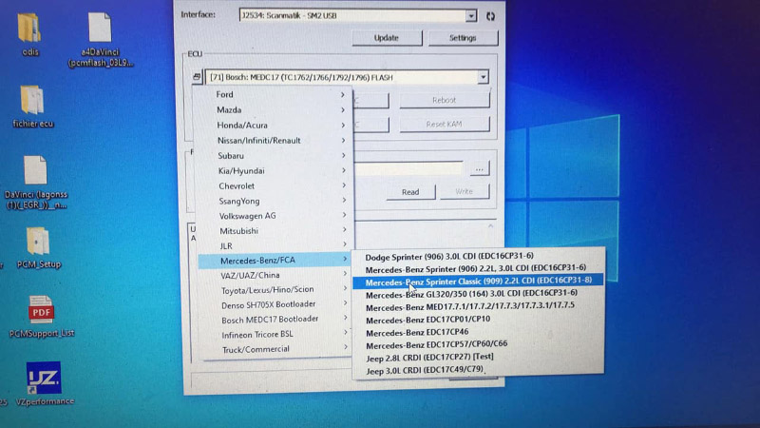Click the file browse ellipsis button
This screenshot has width=760, height=428.
tap(480, 169)
